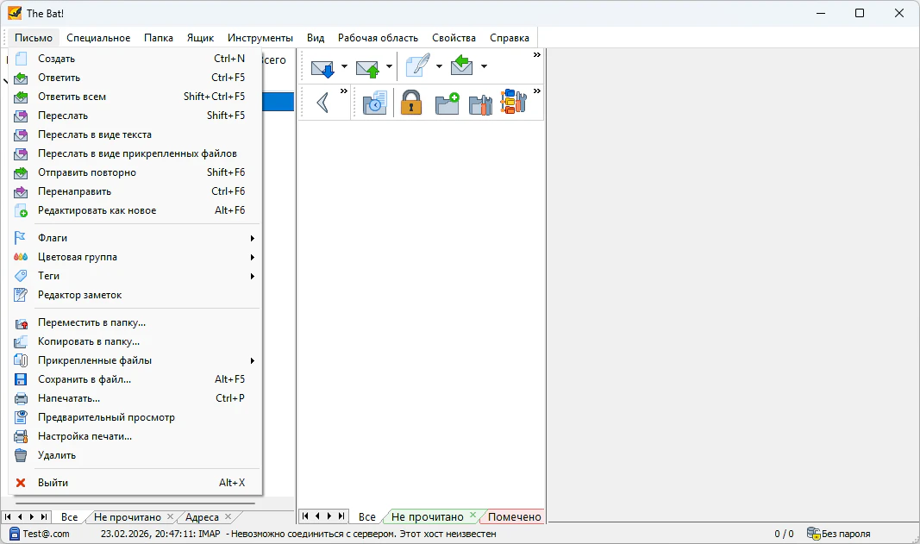The image size is (920, 544).
Task: Click the reply envelope toolbar icon
Action: coord(462,67)
